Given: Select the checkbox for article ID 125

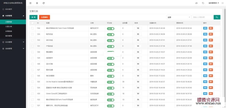Looking at the screenshot, I should [32, 82].
